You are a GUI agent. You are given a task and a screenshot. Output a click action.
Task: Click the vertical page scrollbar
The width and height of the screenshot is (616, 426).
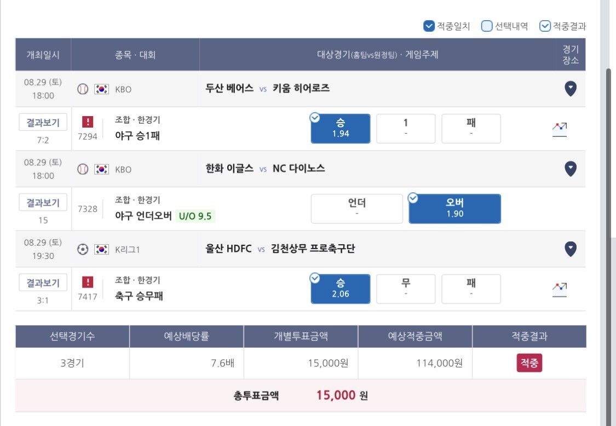[x=608, y=153]
